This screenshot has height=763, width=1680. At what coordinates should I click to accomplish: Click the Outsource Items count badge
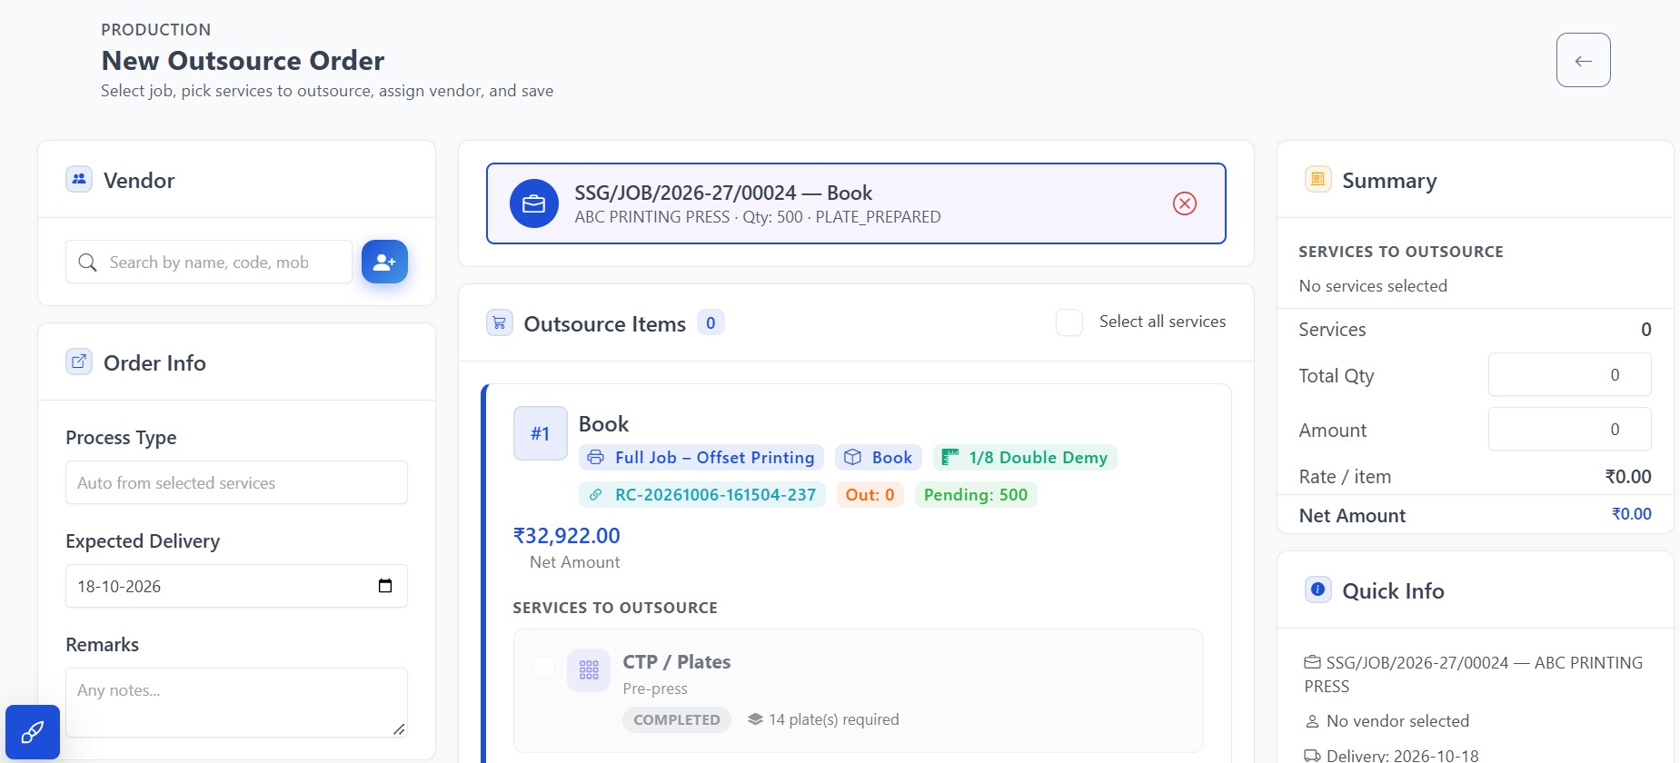coord(711,322)
